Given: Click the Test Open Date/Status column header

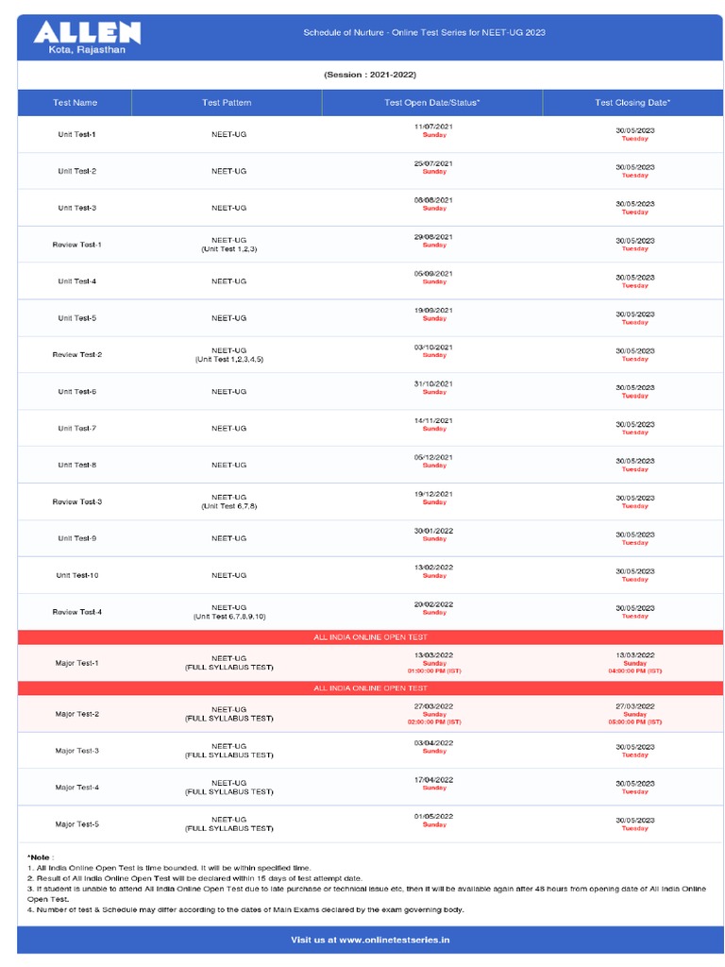Looking at the screenshot, I should 432,103.
